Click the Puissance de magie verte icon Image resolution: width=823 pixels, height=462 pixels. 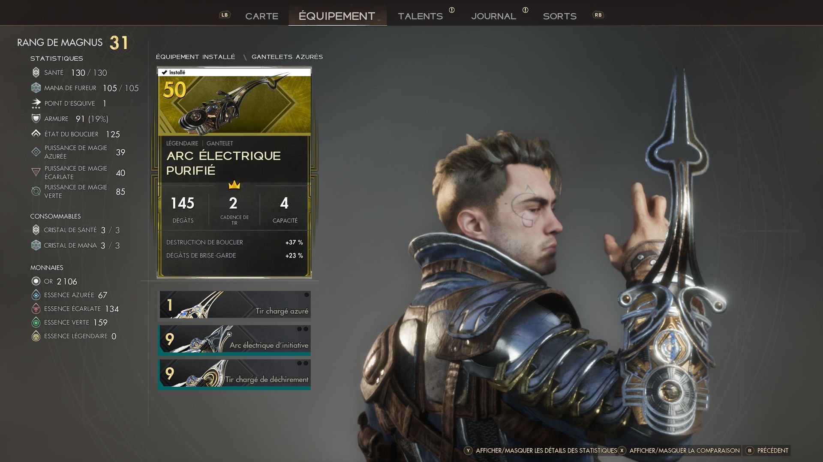coord(36,191)
